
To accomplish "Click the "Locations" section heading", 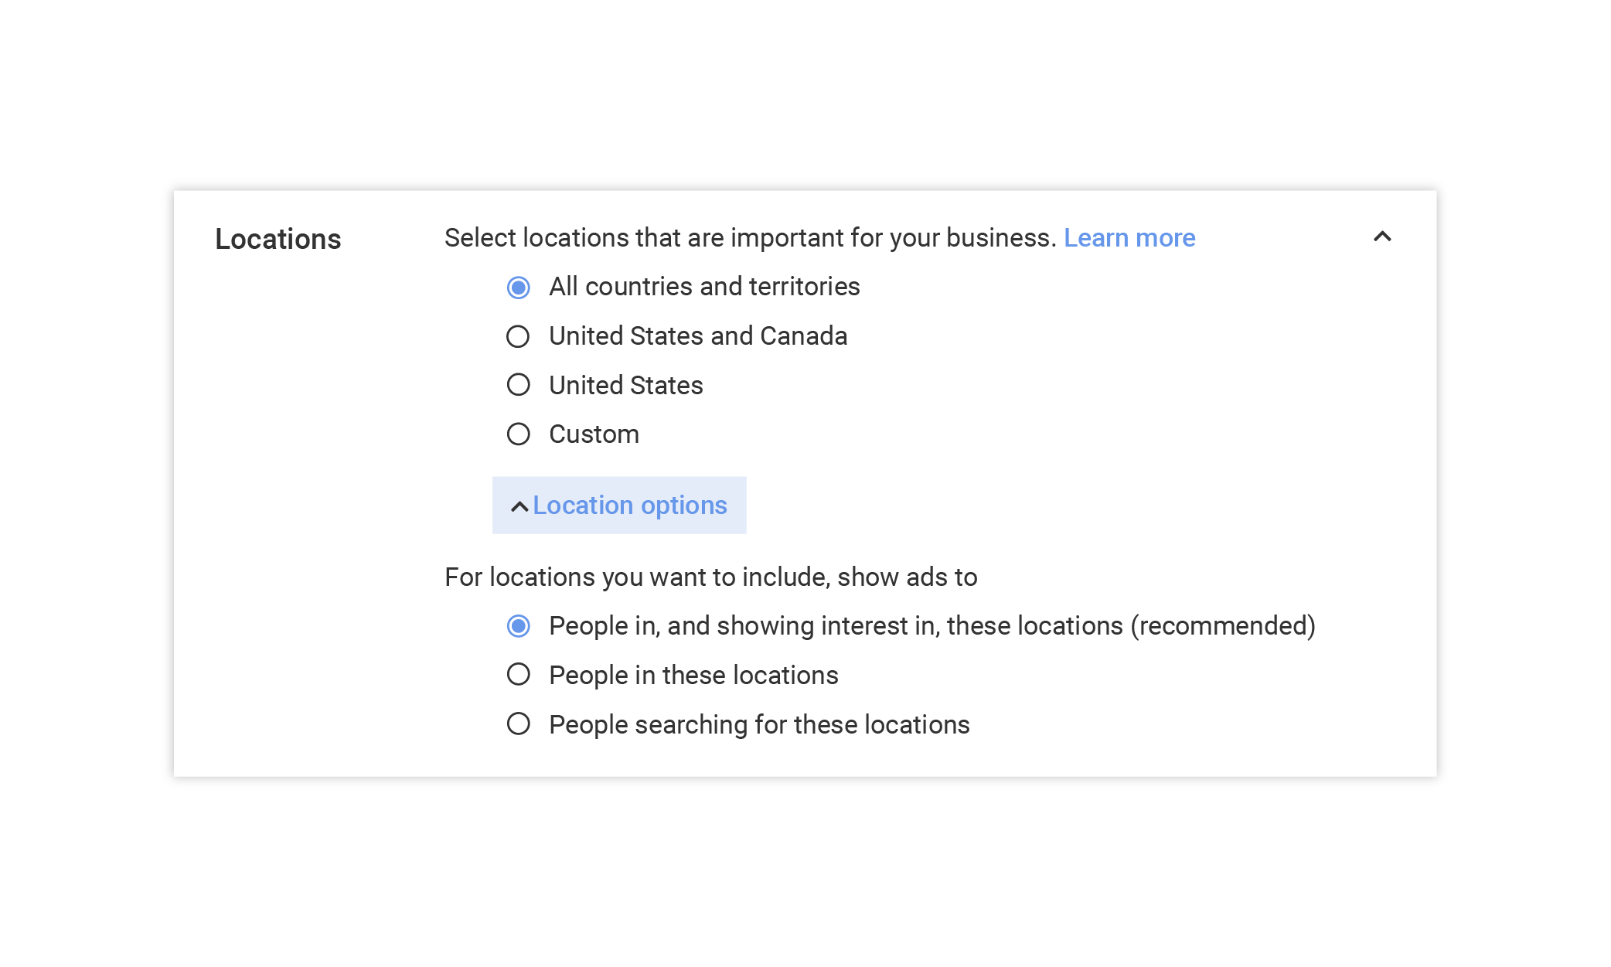I will click(278, 240).
